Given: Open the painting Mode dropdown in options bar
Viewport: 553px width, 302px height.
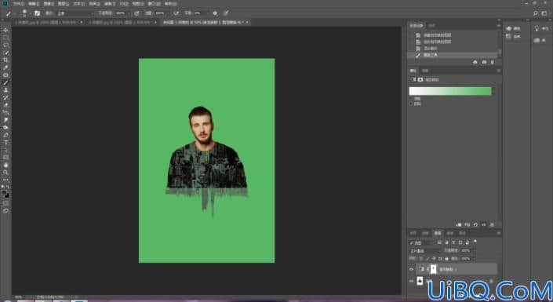Looking at the screenshot, I should pos(75,13).
